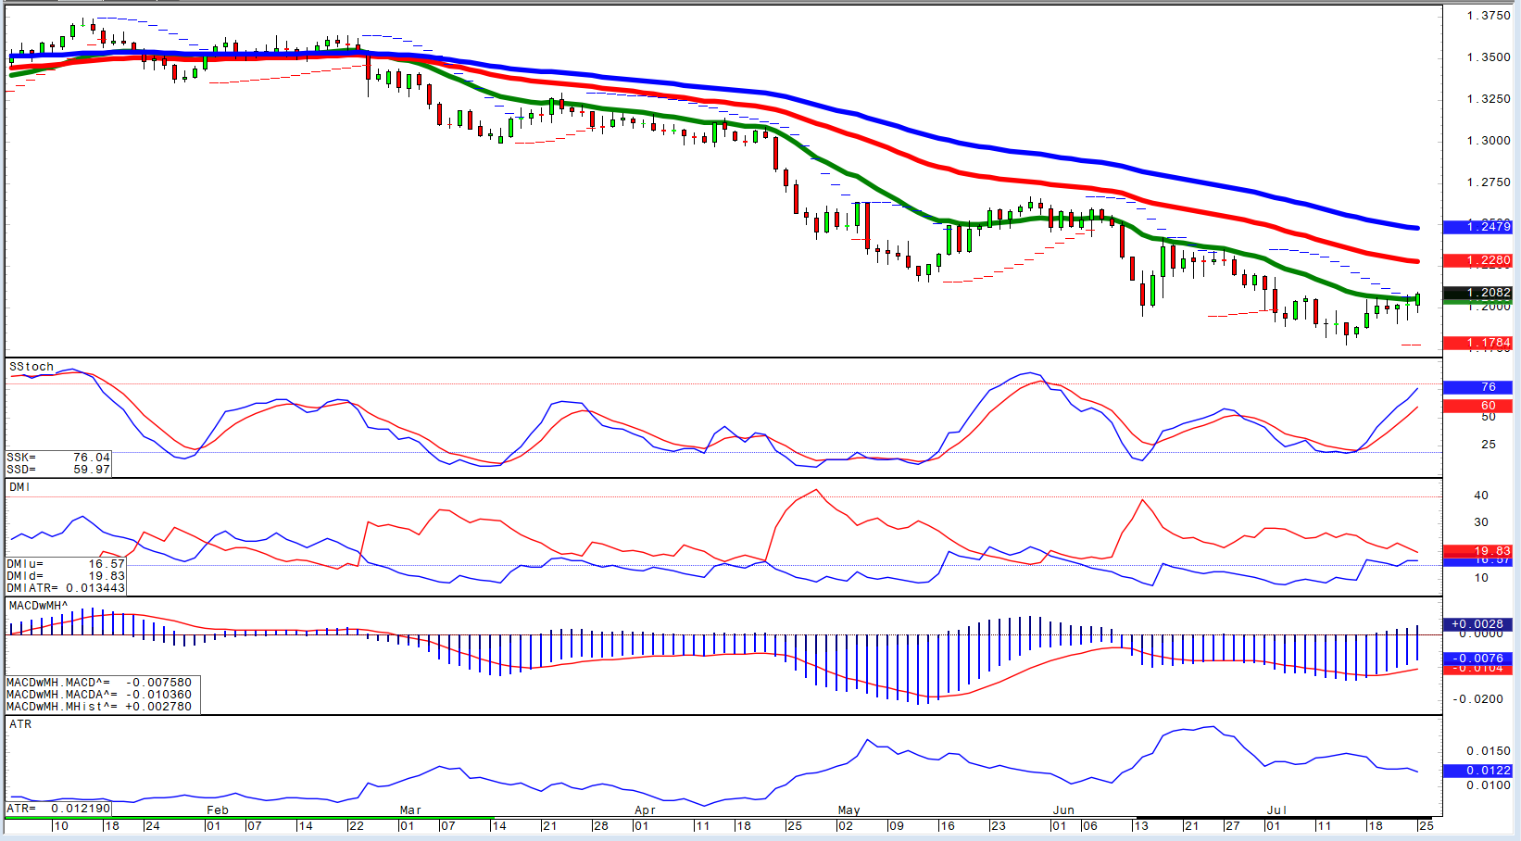1521x841 pixels.
Task: Select the blue 1.2479 moving average price tag
Action: pyautogui.click(x=1477, y=227)
